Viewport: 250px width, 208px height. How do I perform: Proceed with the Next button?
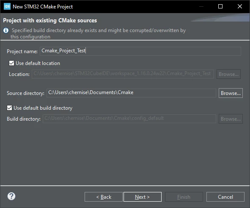(143, 197)
